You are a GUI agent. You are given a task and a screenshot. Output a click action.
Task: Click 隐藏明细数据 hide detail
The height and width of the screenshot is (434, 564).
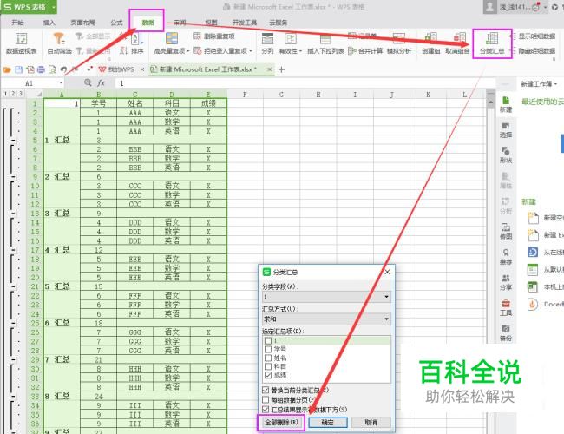pyautogui.click(x=534, y=50)
